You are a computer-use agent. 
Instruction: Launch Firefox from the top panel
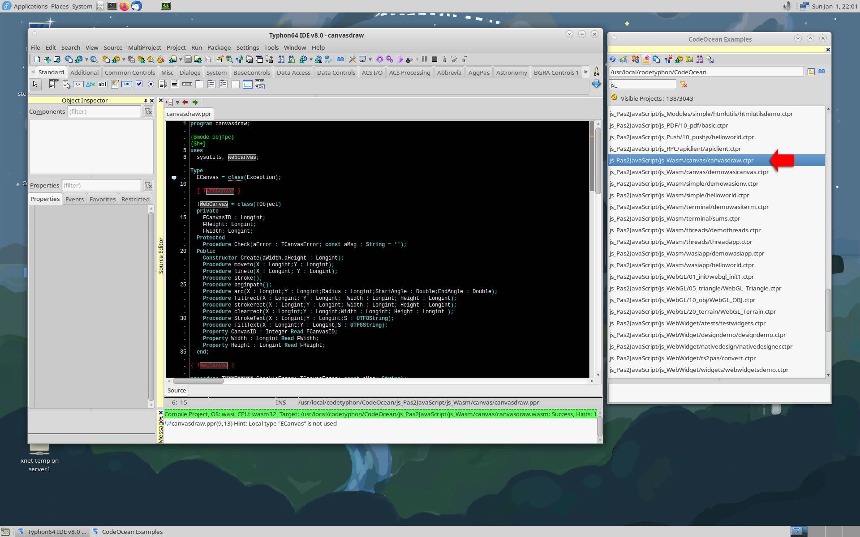pos(125,6)
